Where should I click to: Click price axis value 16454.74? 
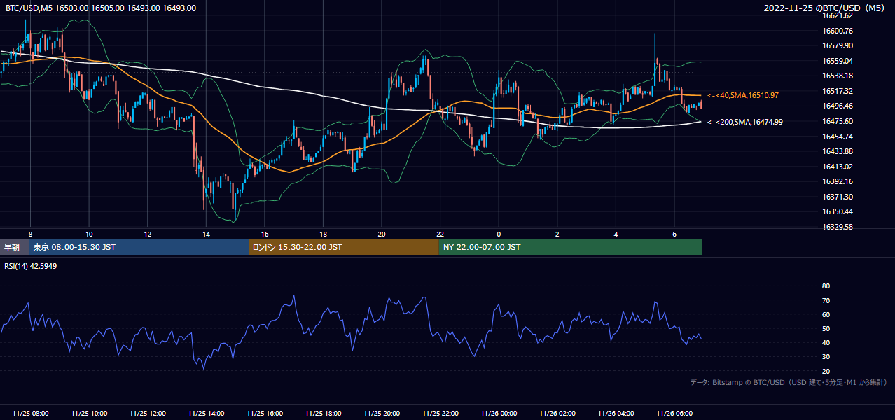[838, 136]
